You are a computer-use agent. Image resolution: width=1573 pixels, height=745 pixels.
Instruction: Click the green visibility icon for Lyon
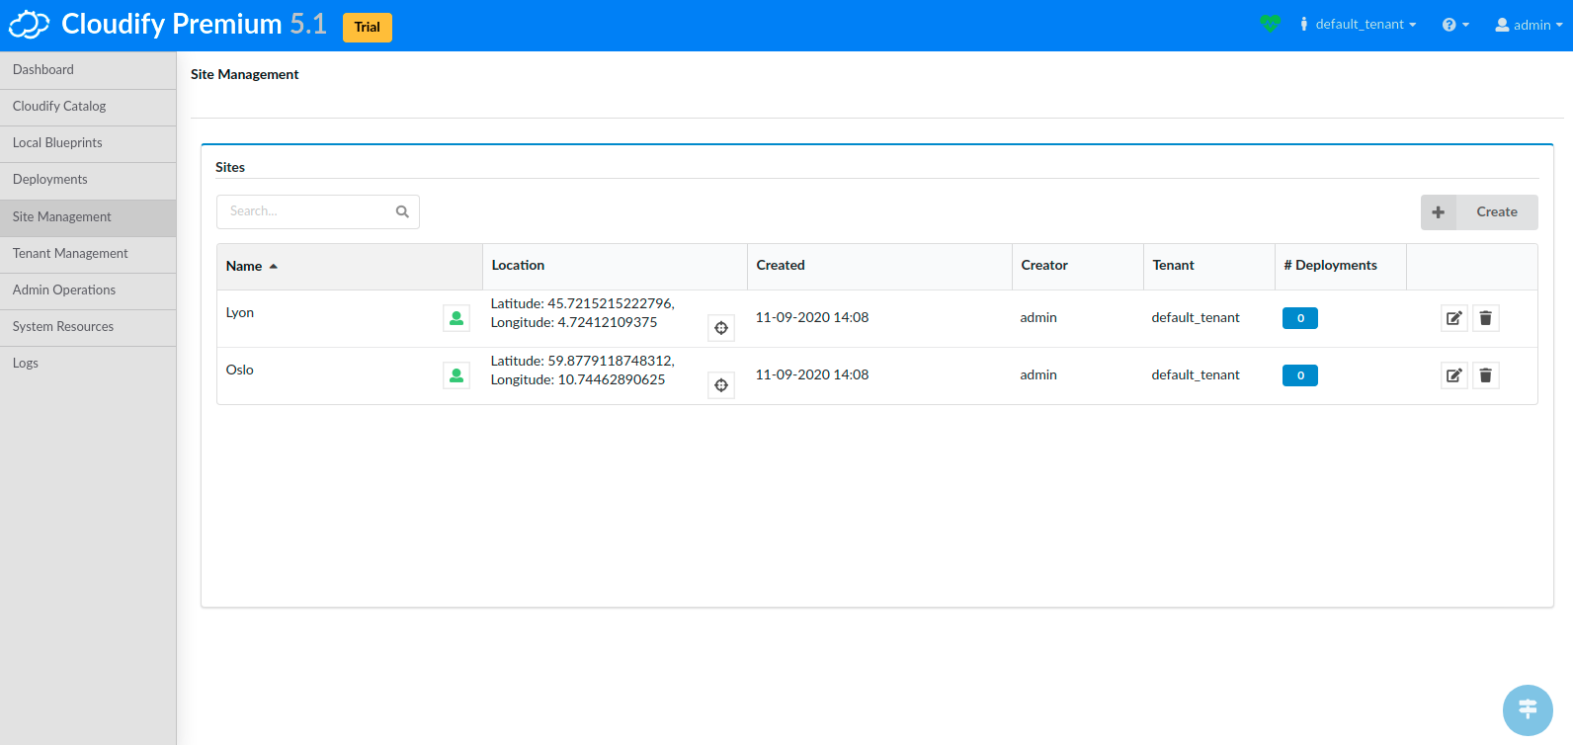click(x=456, y=318)
